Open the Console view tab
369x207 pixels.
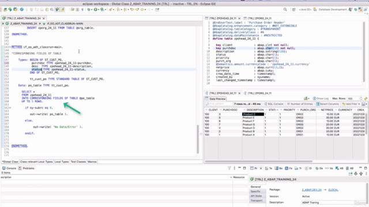tap(9, 168)
